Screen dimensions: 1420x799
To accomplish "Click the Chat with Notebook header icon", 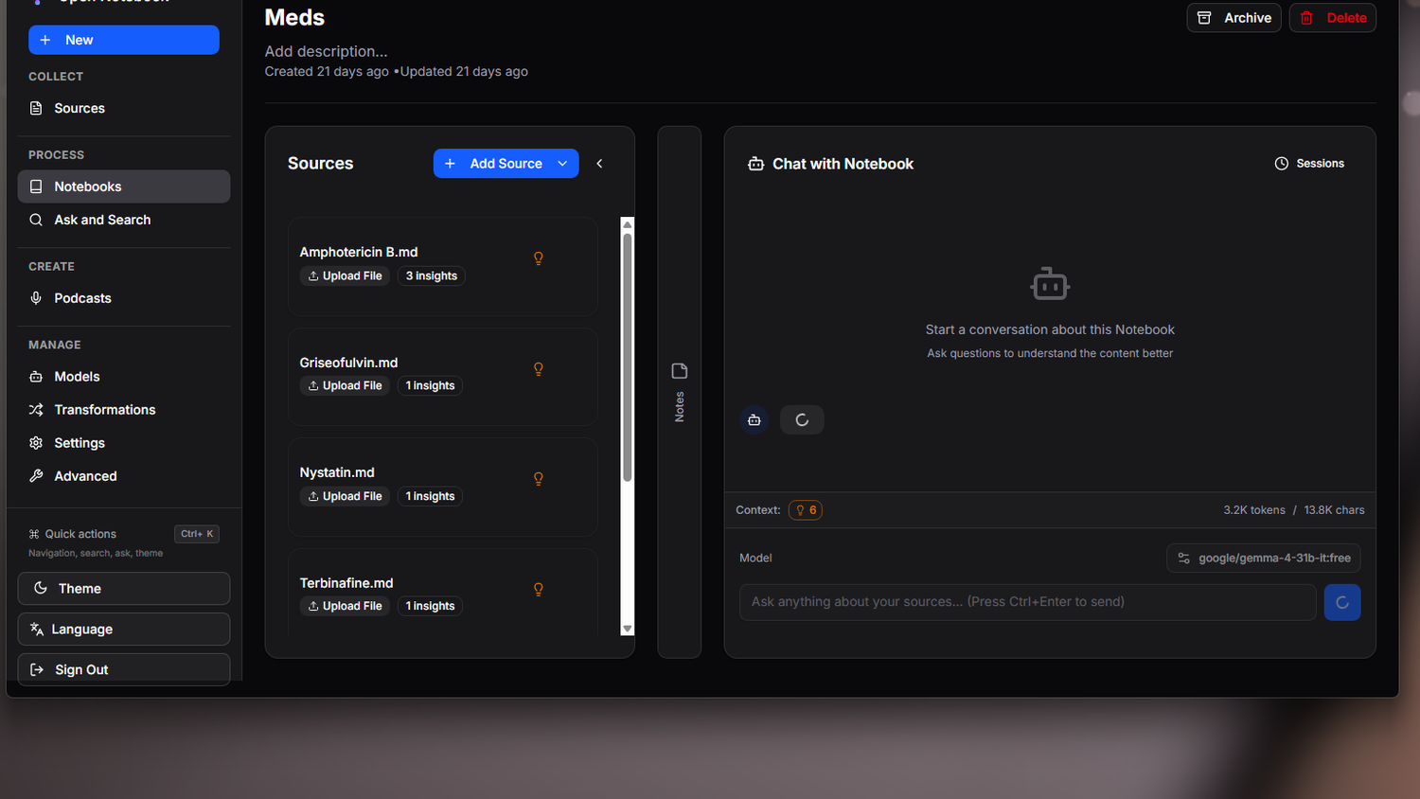I will click(x=755, y=164).
